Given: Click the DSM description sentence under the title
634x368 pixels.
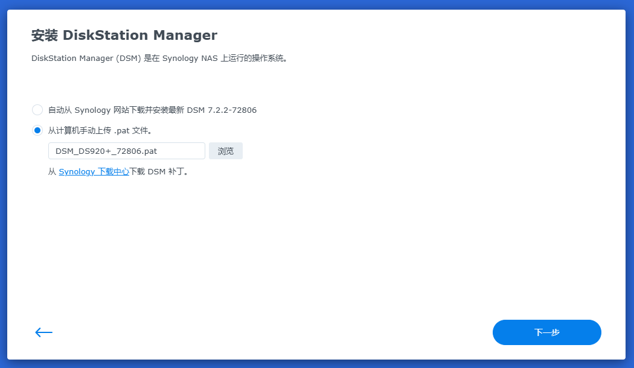Looking at the screenshot, I should 159,59.
